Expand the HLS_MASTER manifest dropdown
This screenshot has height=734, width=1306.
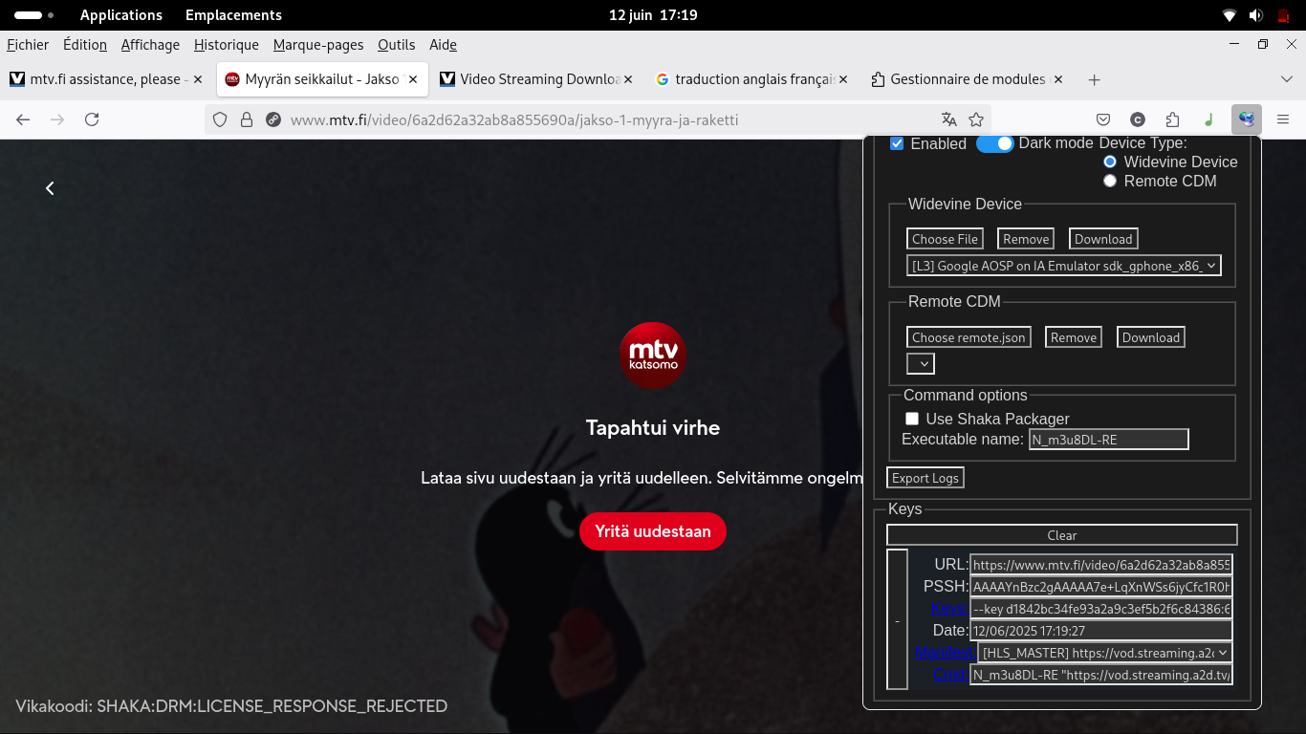(x=1104, y=653)
